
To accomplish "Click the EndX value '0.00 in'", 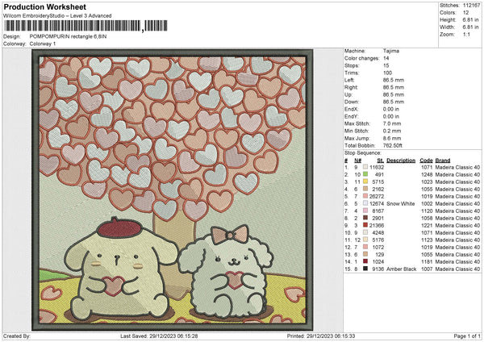I will click(x=390, y=109).
